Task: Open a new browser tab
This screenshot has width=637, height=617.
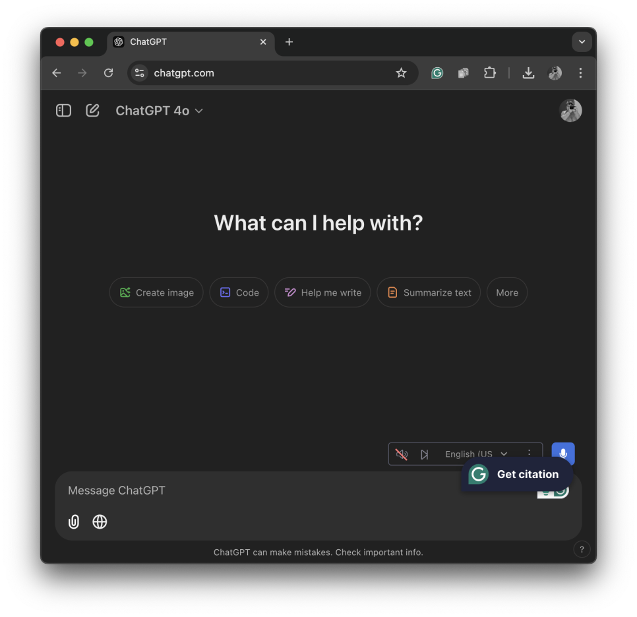Action: (x=289, y=42)
